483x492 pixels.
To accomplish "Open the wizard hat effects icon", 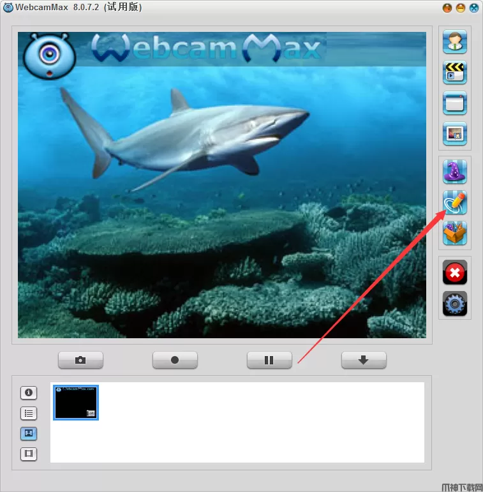I will pos(455,172).
